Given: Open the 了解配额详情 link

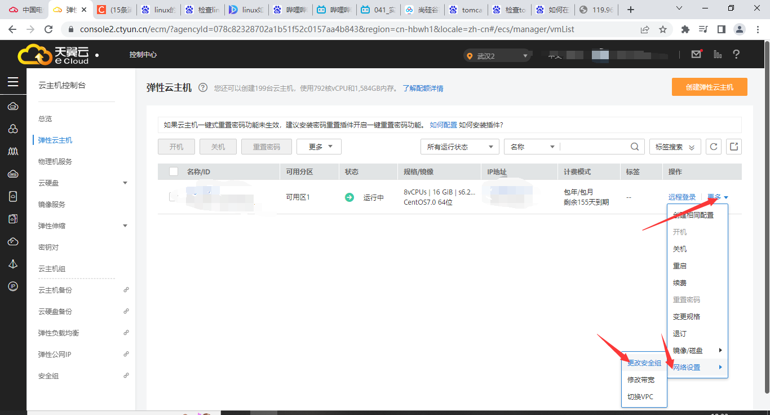Looking at the screenshot, I should coord(423,89).
